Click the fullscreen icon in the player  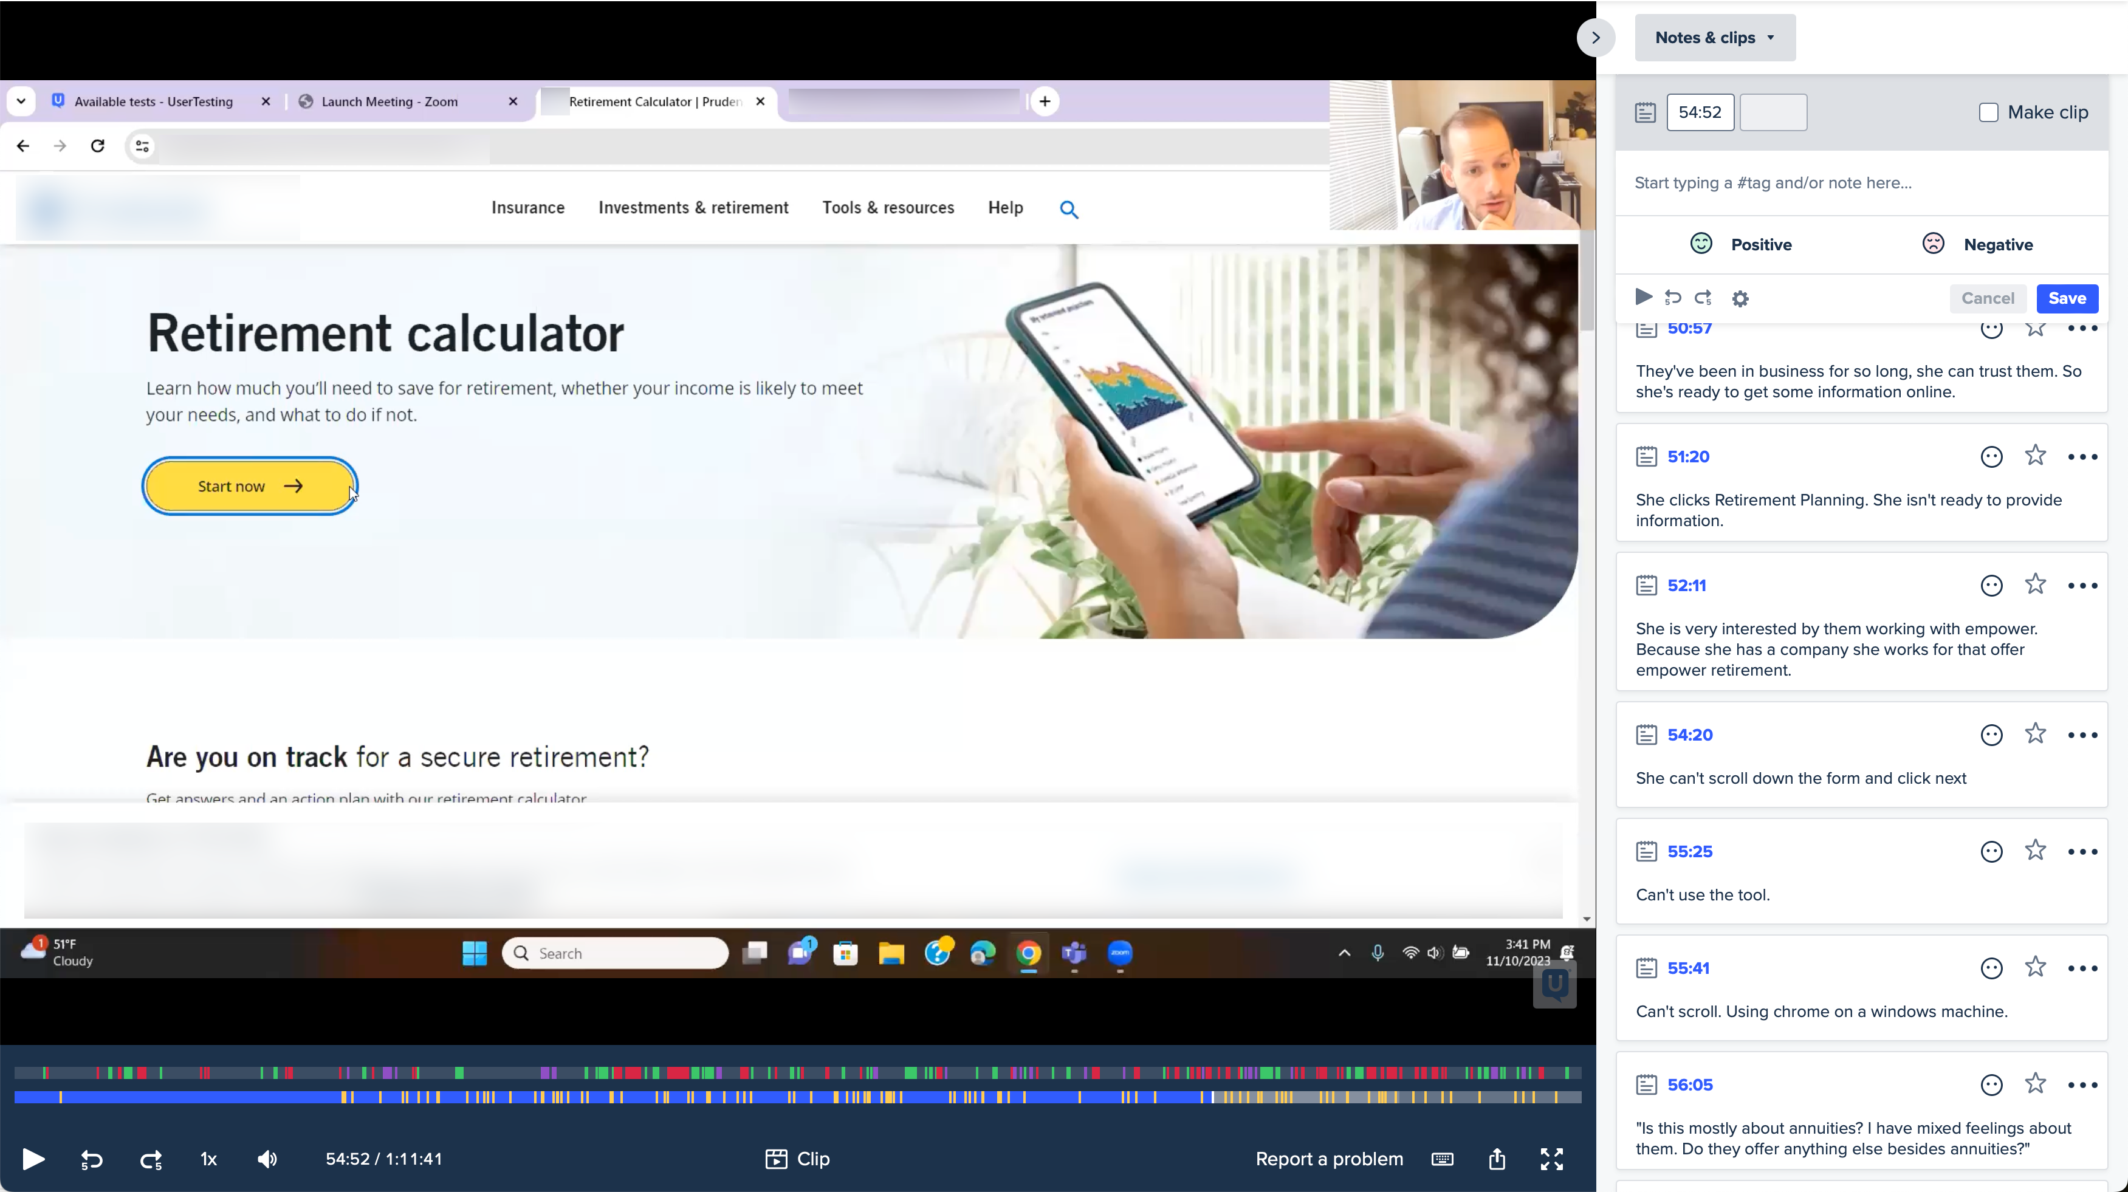1551,1159
